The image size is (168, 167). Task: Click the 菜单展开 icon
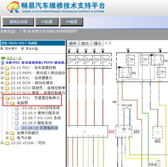coord(2,49)
